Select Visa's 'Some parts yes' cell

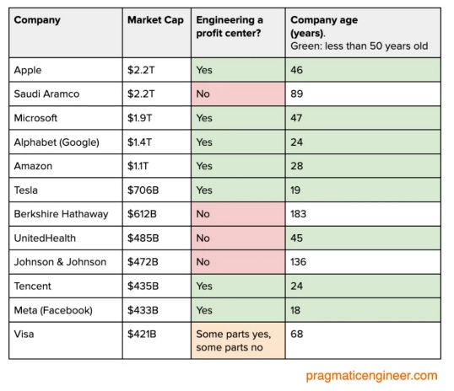238,340
